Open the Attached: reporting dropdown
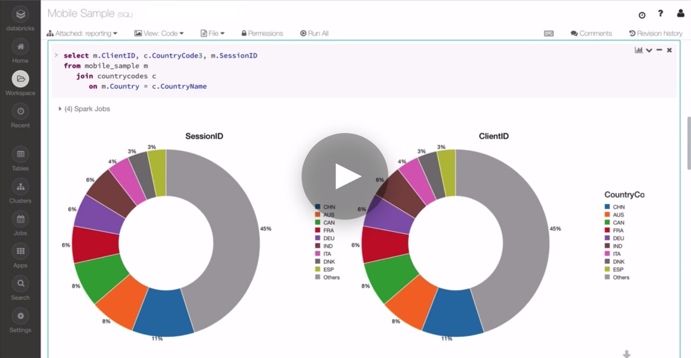Screen dimensions: 691x358 [x=82, y=33]
